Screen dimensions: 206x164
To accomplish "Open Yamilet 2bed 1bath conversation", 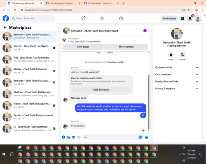I will (29, 117).
